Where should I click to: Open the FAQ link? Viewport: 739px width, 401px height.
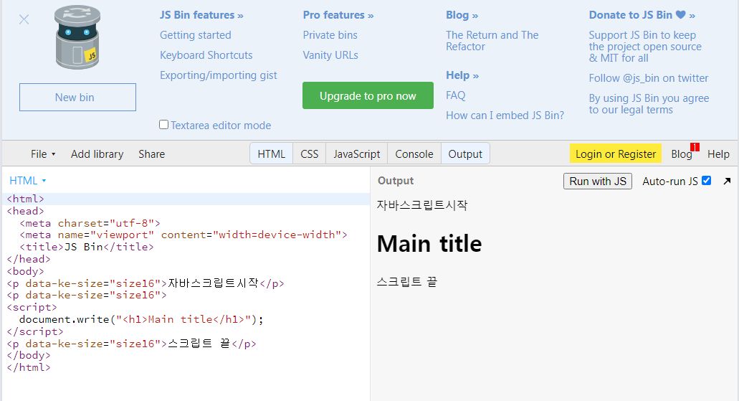pyautogui.click(x=455, y=95)
